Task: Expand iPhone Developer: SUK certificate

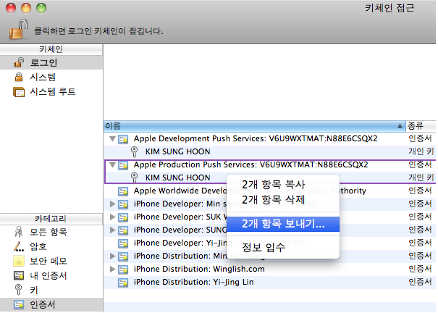Action: (112, 217)
